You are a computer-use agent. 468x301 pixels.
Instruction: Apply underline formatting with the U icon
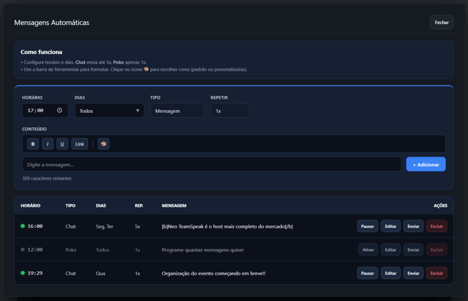62,143
